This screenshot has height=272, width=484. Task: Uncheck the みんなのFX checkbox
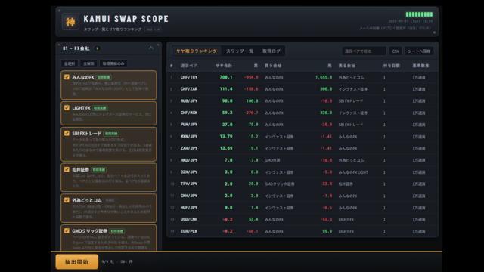point(67,77)
